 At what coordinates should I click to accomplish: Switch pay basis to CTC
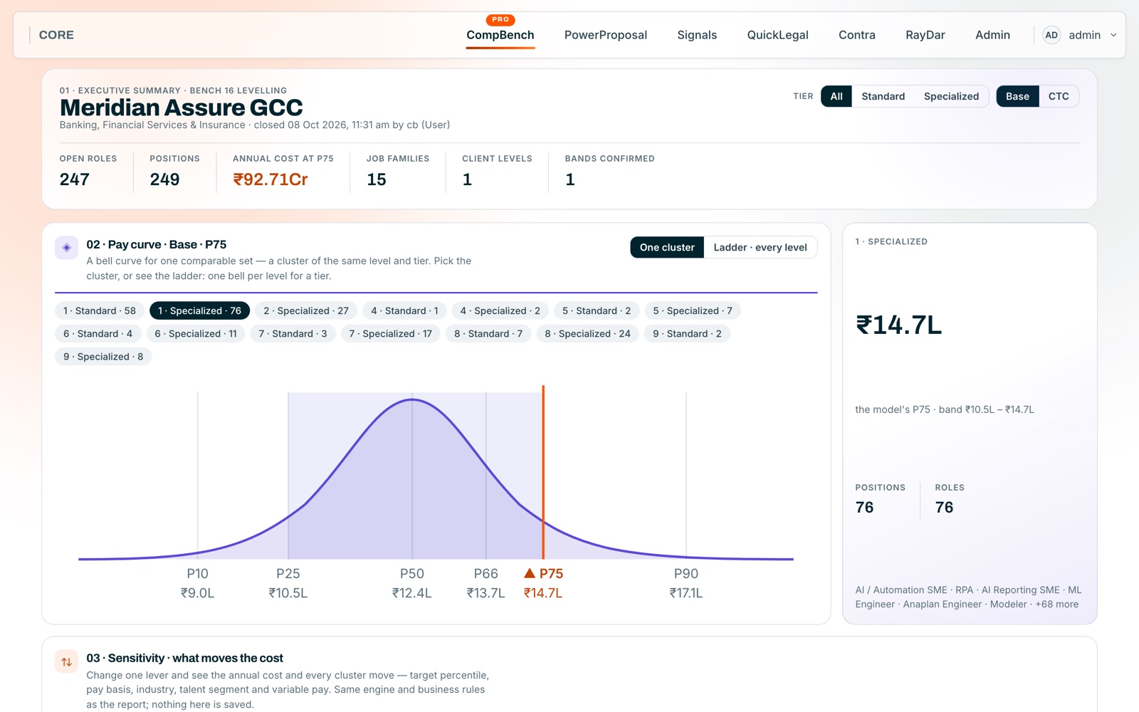(1059, 96)
